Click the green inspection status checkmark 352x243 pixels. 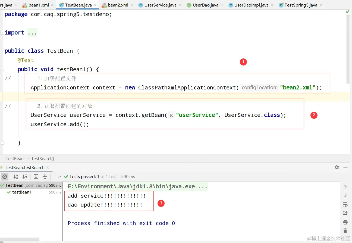[347, 12]
